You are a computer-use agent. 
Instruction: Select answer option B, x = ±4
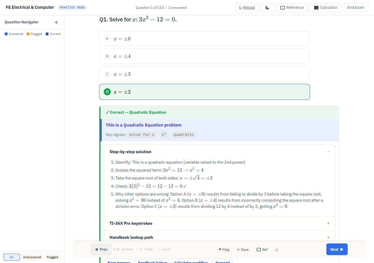[x=205, y=56]
